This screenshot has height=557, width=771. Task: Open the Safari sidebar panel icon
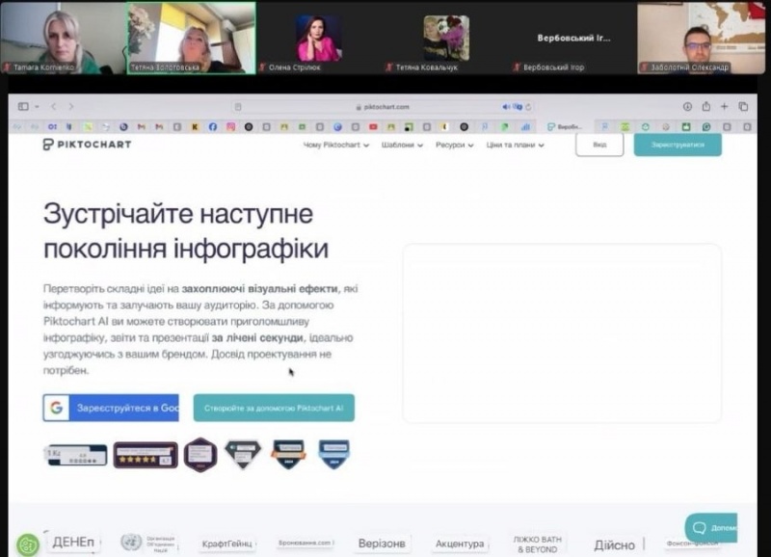click(22, 107)
